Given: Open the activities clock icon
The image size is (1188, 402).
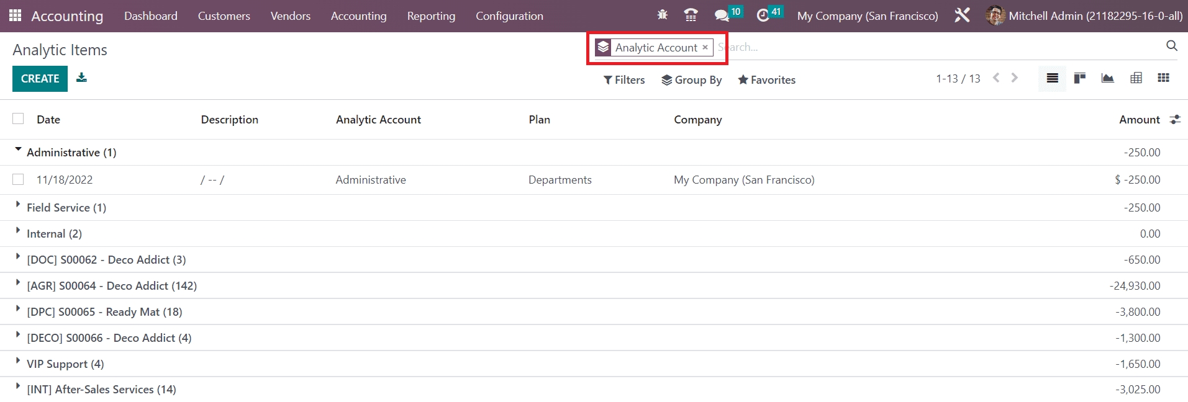Looking at the screenshot, I should tap(763, 16).
